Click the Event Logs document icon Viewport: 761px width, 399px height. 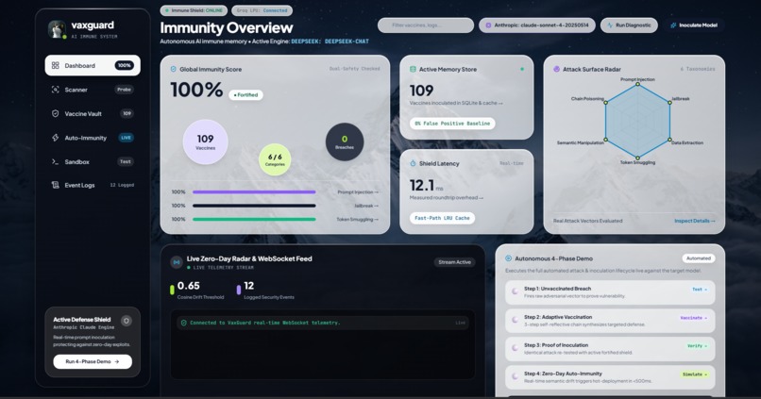[x=56, y=185]
